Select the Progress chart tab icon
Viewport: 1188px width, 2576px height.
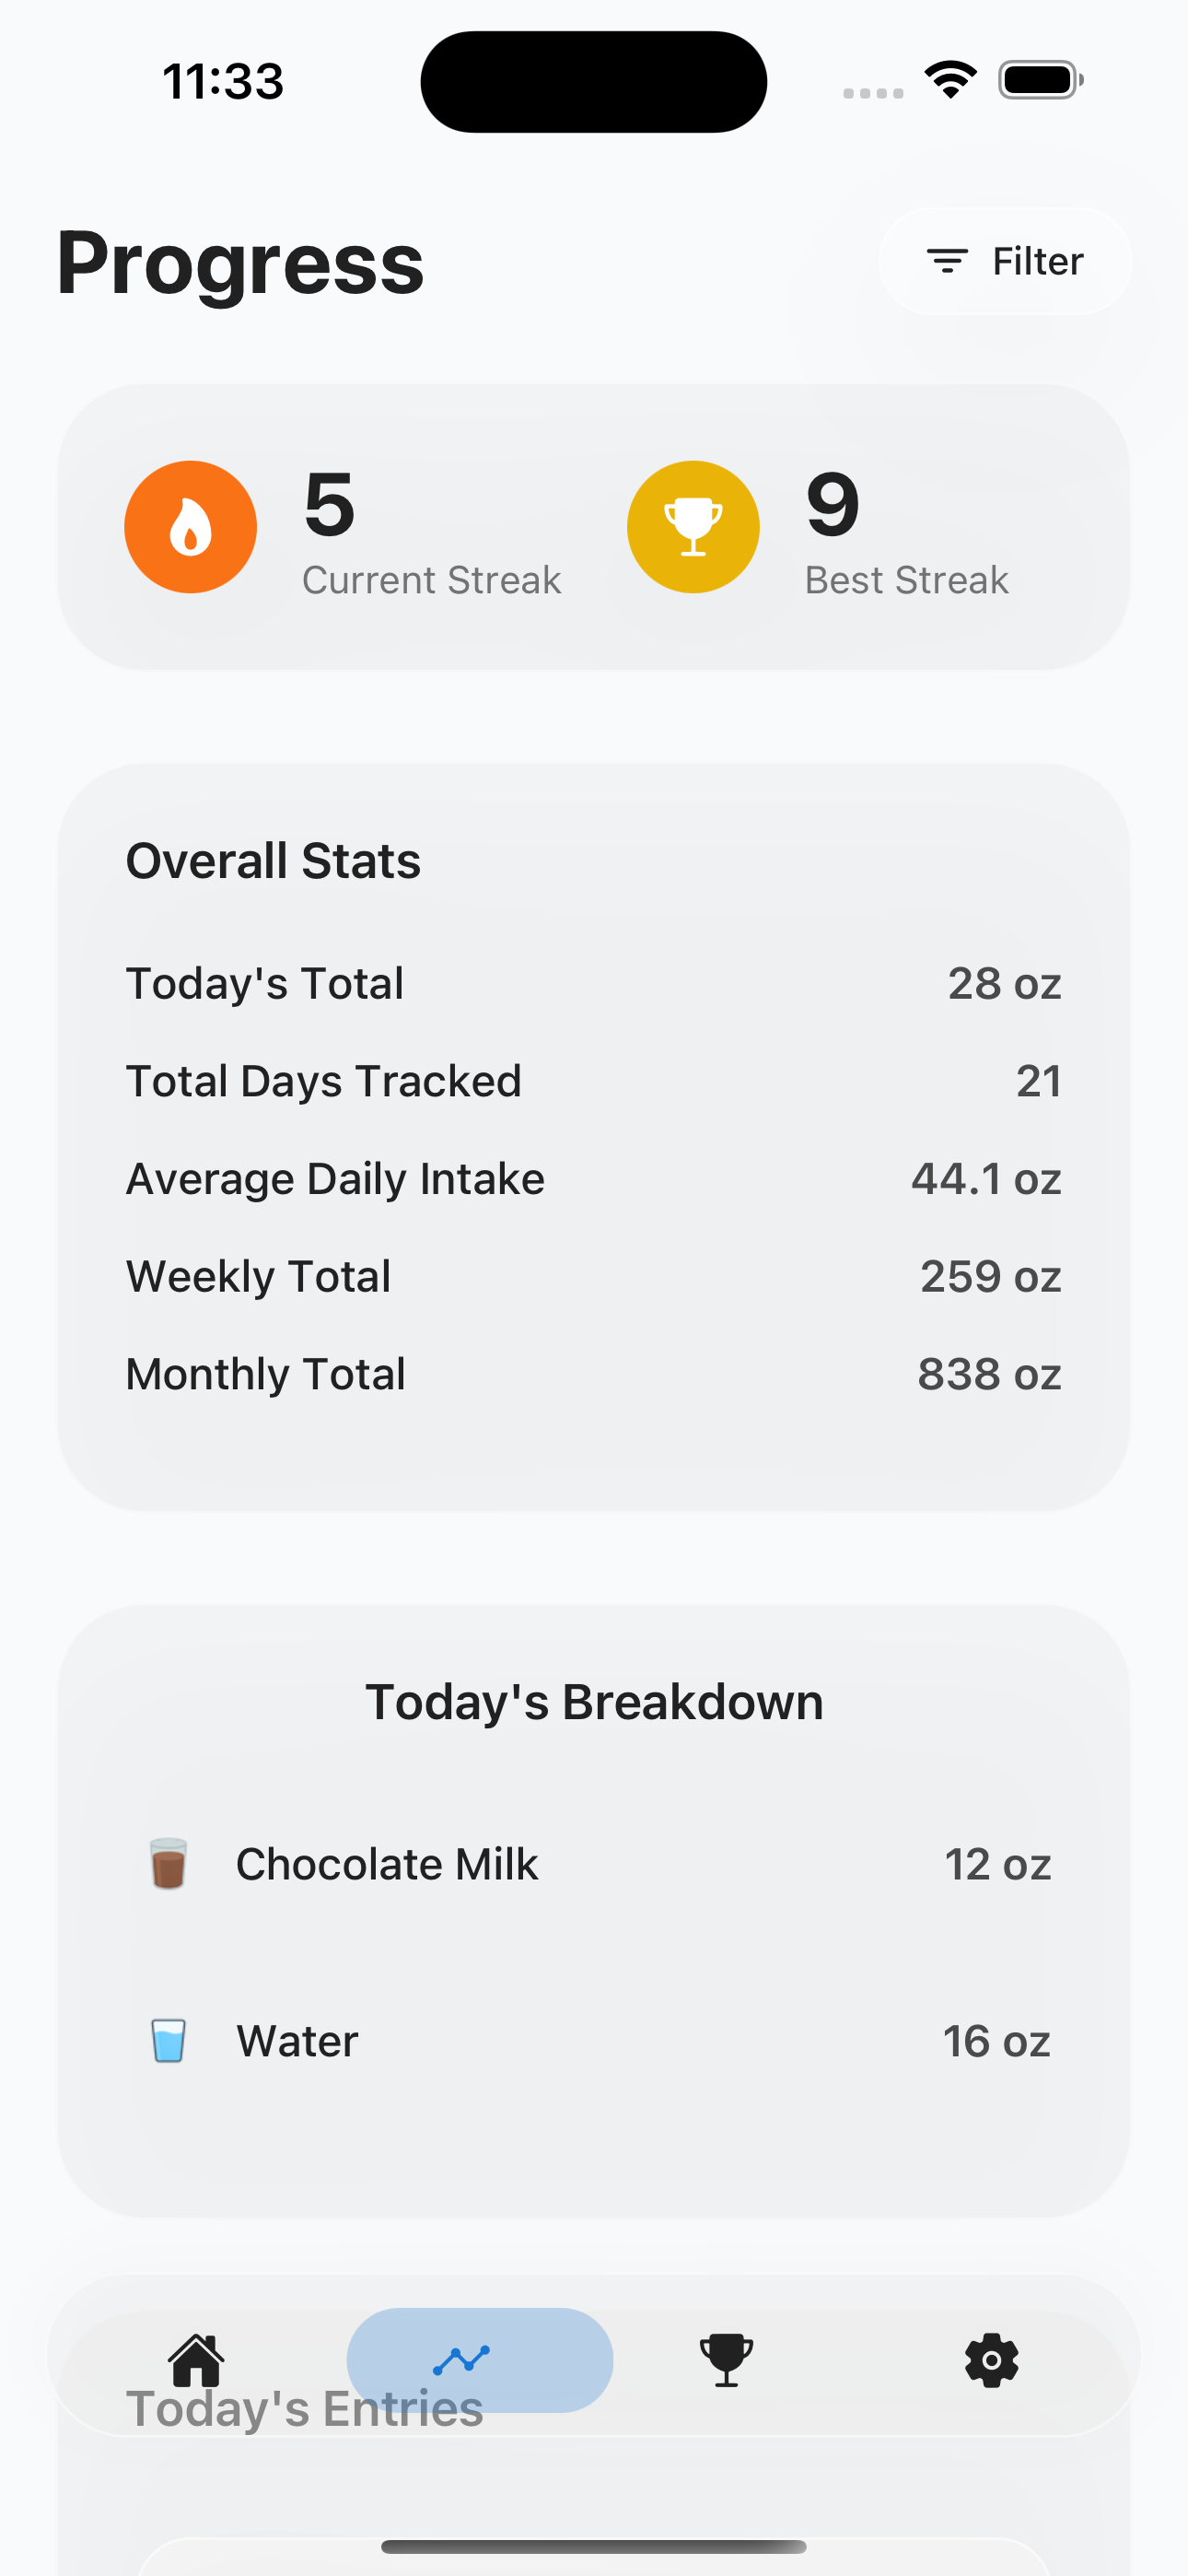(x=462, y=2360)
